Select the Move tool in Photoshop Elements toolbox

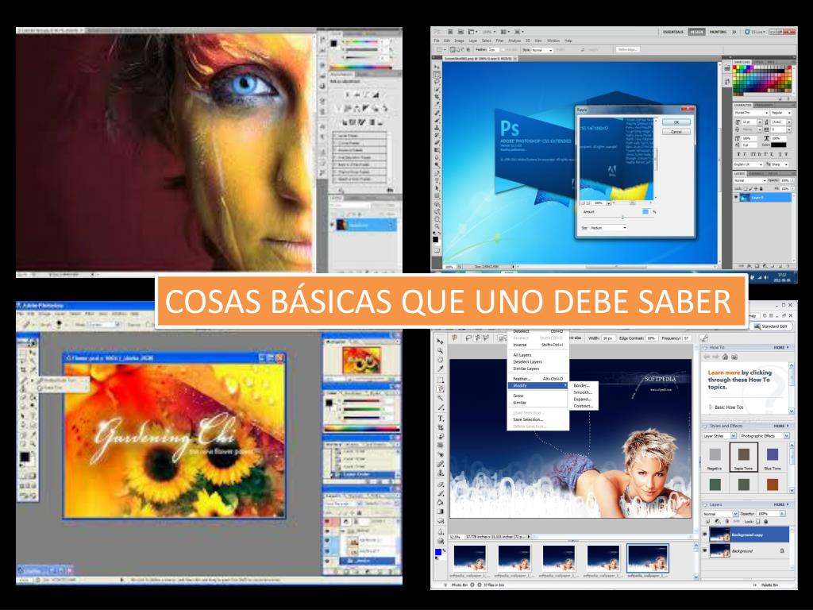click(x=440, y=342)
